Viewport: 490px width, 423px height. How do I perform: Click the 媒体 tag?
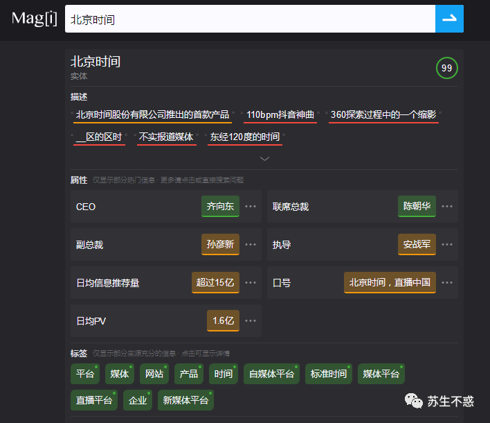pos(119,374)
